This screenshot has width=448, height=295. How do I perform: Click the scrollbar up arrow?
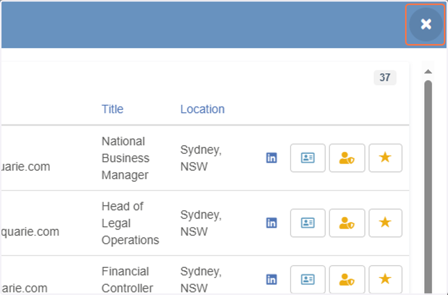click(x=429, y=71)
